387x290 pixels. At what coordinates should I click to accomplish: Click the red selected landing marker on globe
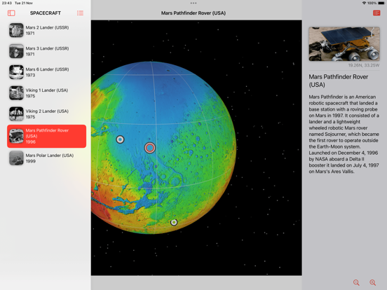(x=150, y=148)
